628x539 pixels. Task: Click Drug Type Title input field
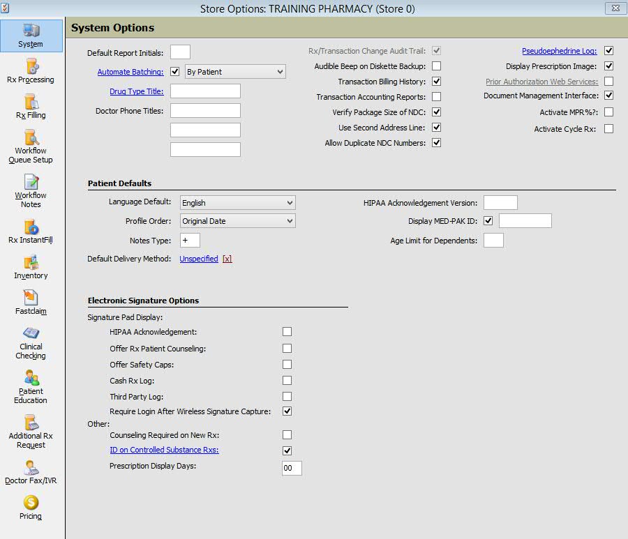(x=205, y=91)
